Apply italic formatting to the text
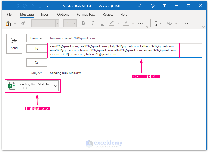Viewport: 208px width, 152px height. click(x=93, y=23)
